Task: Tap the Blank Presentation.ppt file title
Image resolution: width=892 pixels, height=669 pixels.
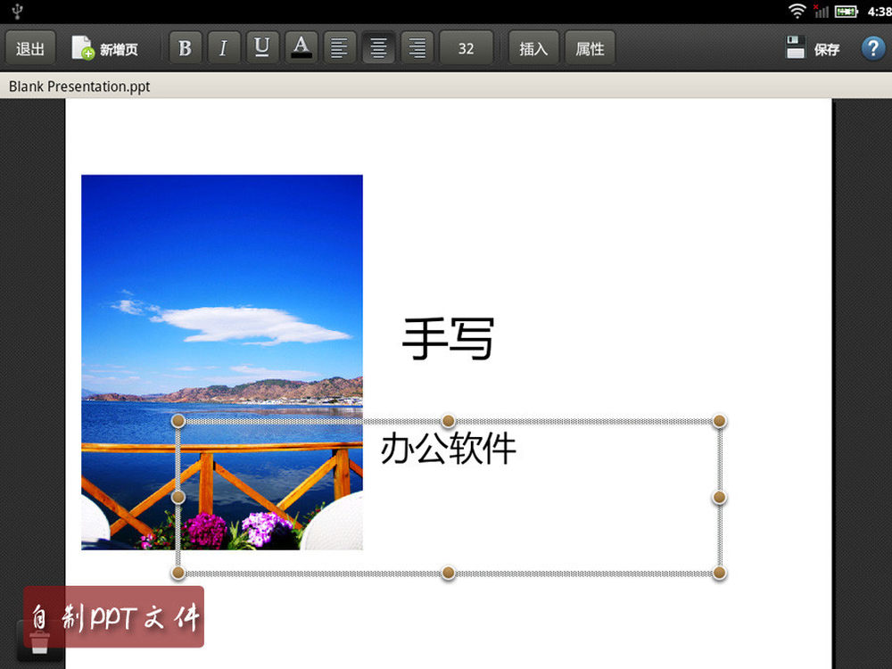Action: click(79, 87)
